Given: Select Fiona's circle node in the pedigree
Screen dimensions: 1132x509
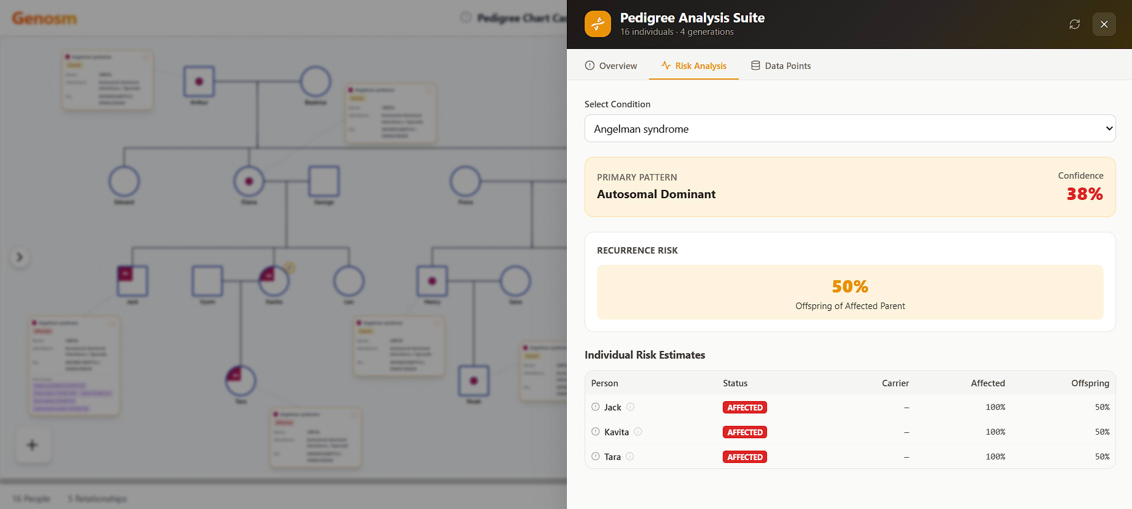Looking at the screenshot, I should [x=465, y=181].
